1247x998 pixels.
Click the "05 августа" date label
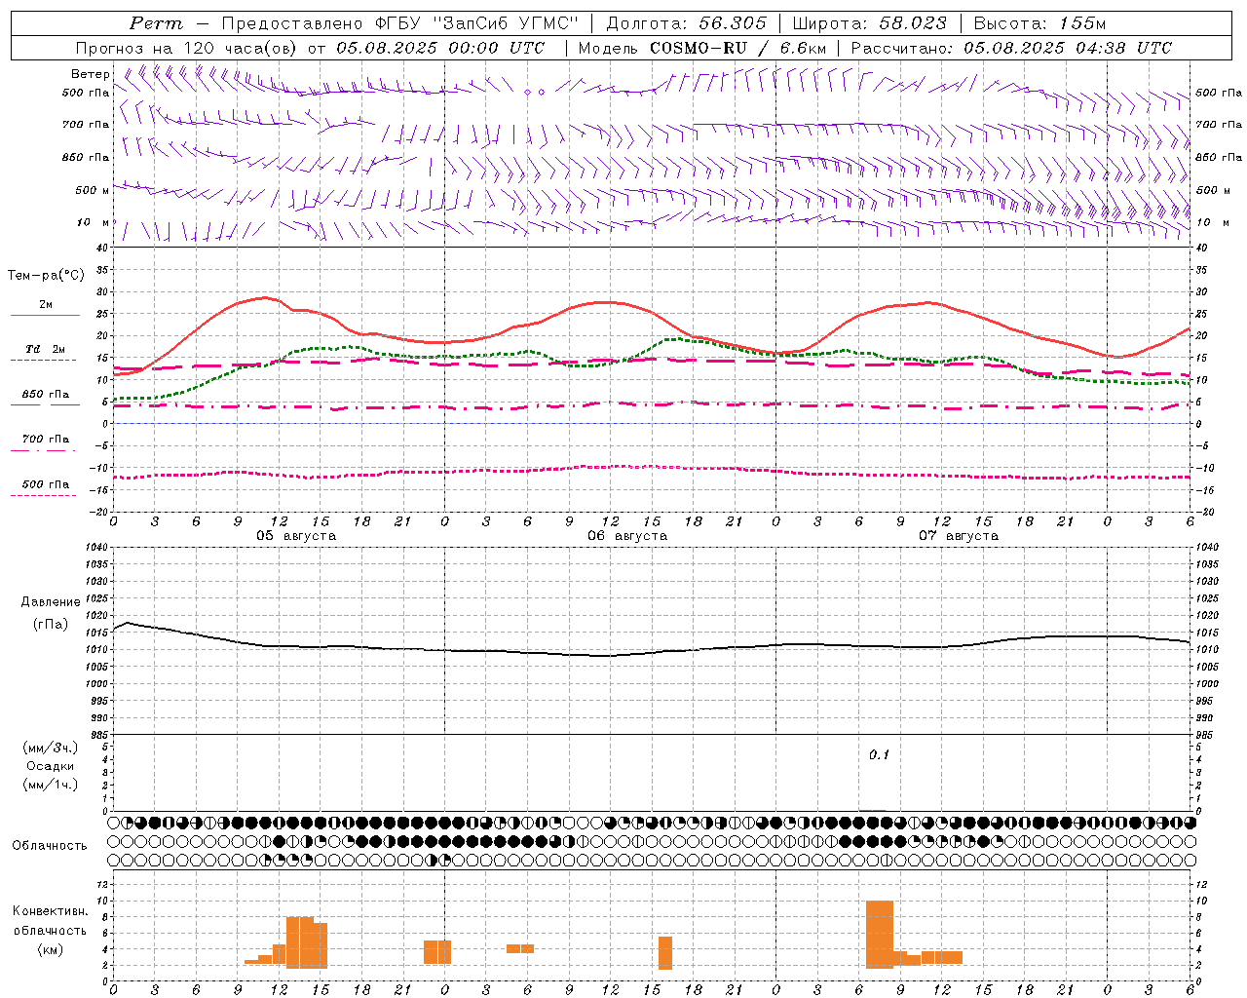coord(296,536)
